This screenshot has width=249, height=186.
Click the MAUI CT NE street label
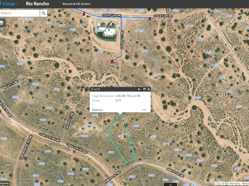pyautogui.click(x=10, y=85)
